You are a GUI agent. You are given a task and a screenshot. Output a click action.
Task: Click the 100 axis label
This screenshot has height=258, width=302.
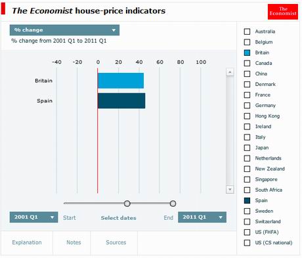click(x=201, y=62)
